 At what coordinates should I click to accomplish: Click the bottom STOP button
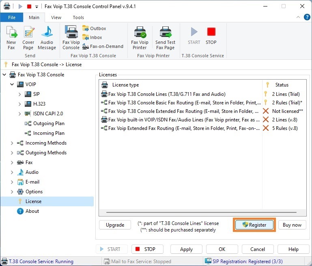tap(147, 249)
